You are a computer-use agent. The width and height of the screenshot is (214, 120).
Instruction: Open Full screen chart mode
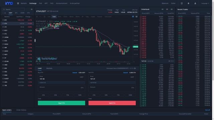(108, 17)
